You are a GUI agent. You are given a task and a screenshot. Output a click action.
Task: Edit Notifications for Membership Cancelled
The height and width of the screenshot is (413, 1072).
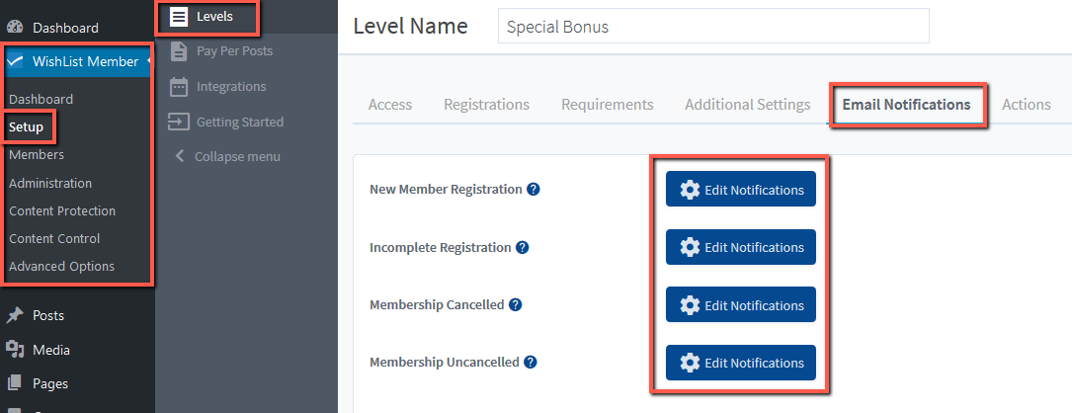741,305
